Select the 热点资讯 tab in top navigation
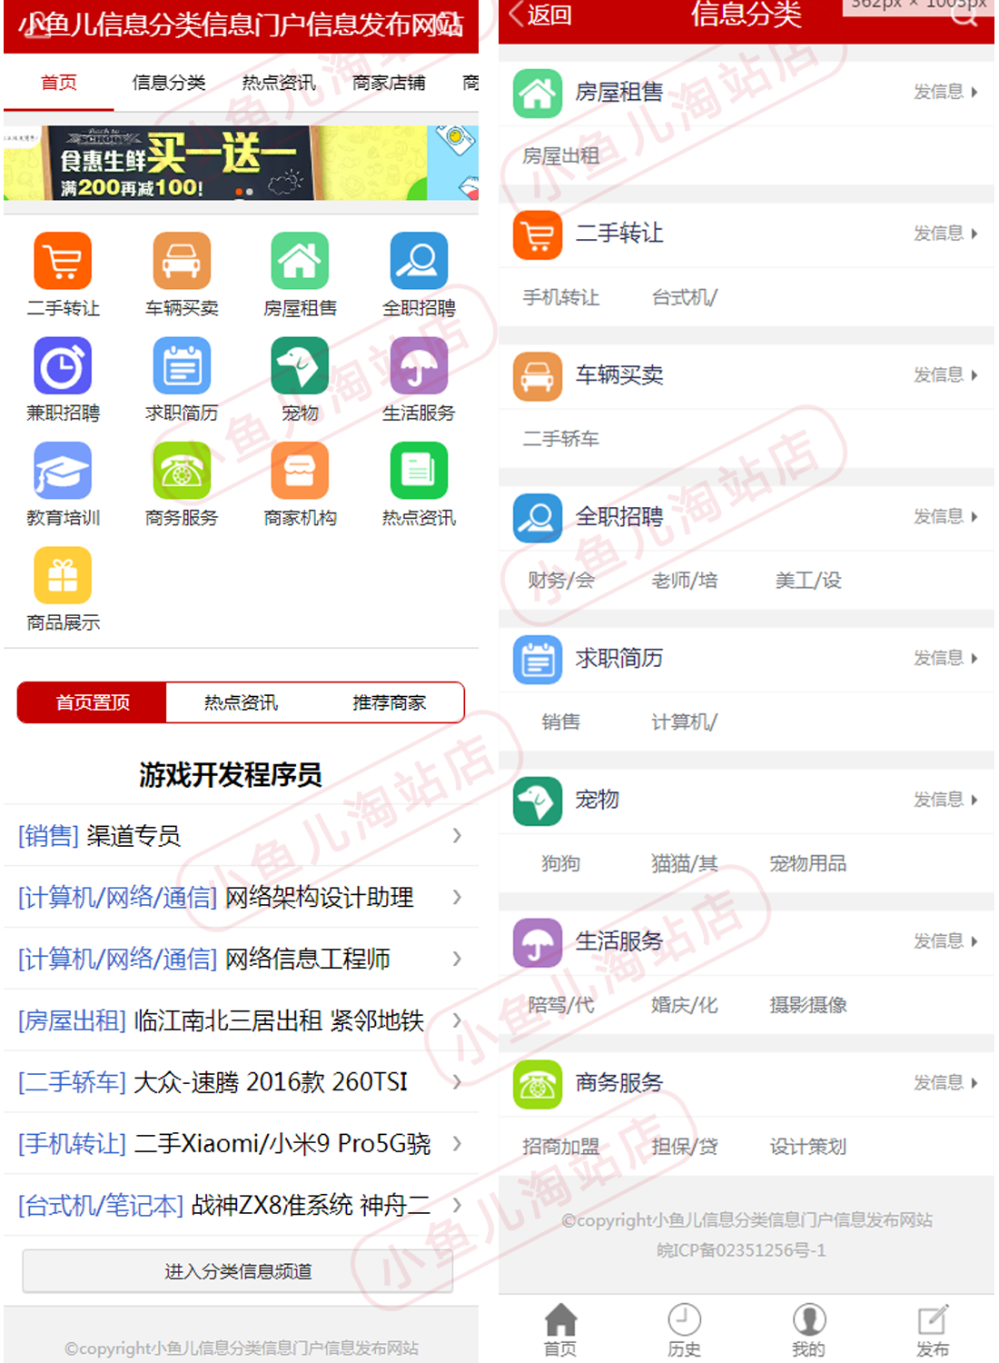The height and width of the screenshot is (1363, 999). [279, 83]
